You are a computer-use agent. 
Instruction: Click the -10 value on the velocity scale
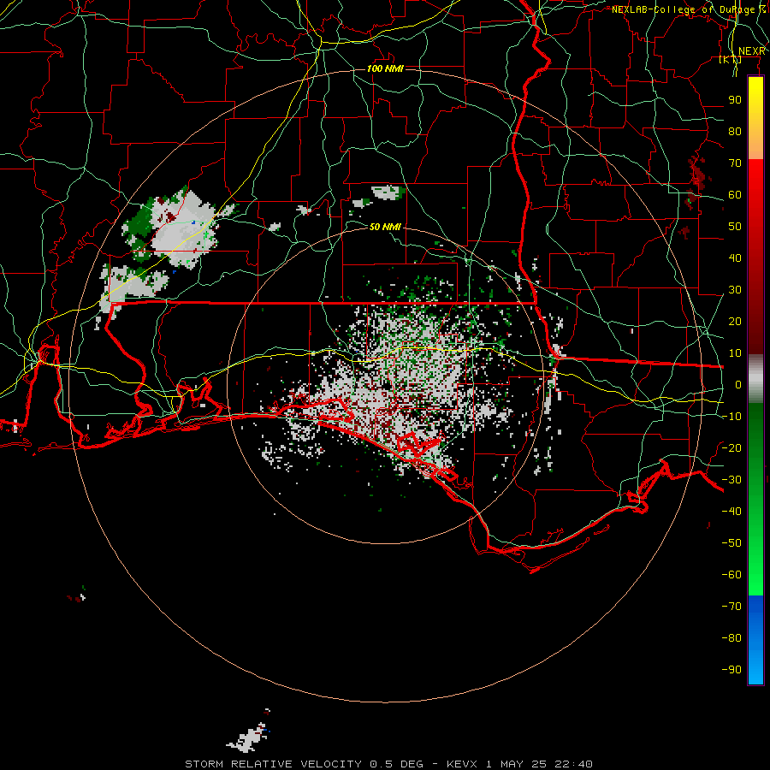click(731, 417)
